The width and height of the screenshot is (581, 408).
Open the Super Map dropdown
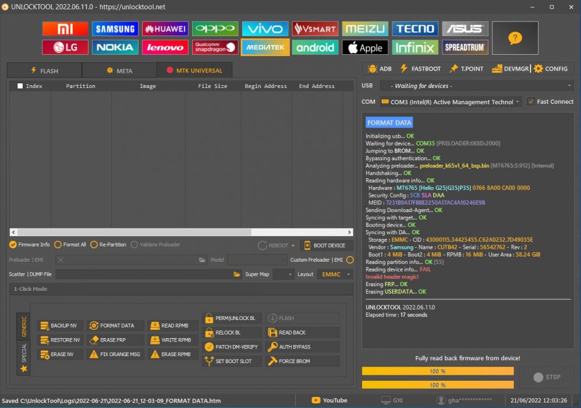284,274
